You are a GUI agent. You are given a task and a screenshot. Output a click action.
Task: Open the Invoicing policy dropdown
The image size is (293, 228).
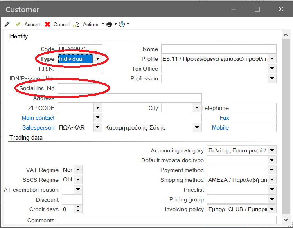272,209
